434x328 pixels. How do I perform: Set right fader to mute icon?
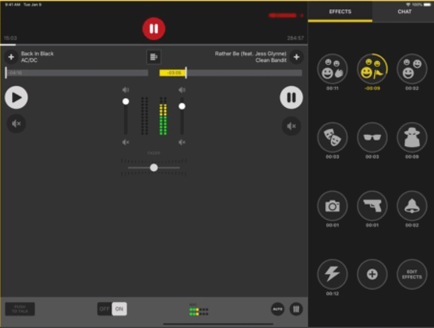point(182,142)
